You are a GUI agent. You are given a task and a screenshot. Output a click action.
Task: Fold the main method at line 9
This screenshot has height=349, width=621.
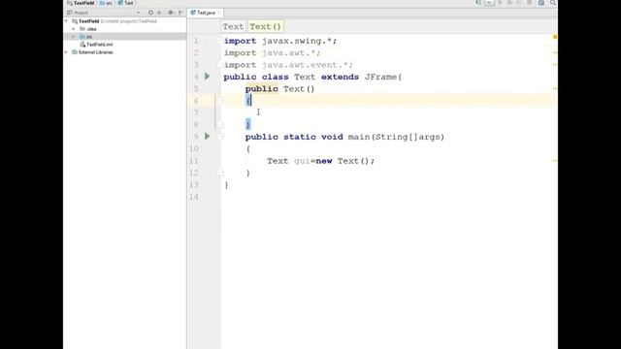220,137
